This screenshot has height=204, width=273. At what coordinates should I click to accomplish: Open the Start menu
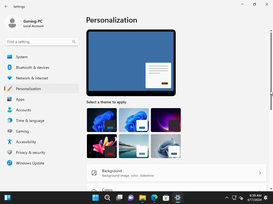coord(96,198)
